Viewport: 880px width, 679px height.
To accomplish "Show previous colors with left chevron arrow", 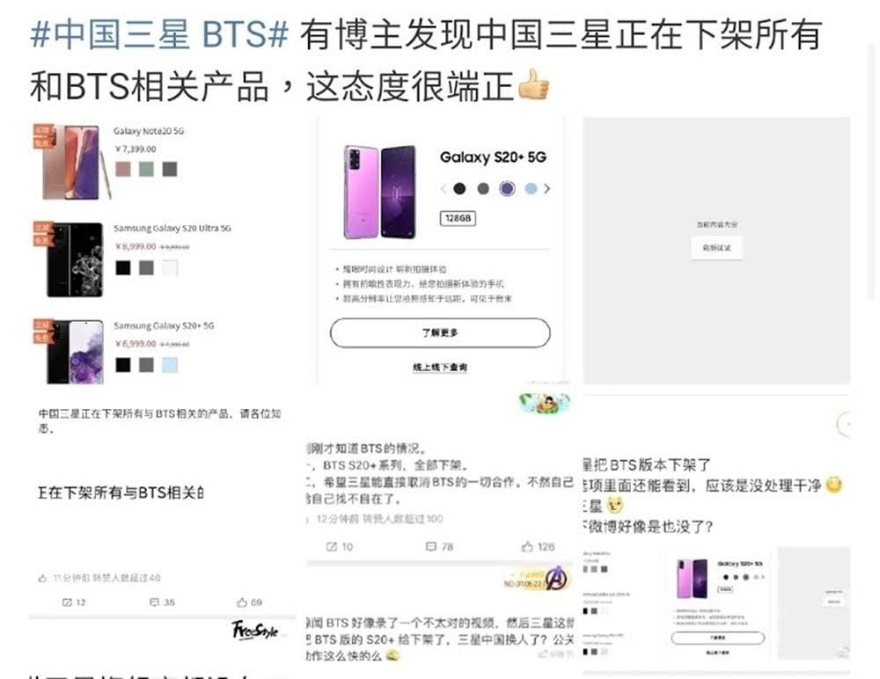I will pos(444,188).
